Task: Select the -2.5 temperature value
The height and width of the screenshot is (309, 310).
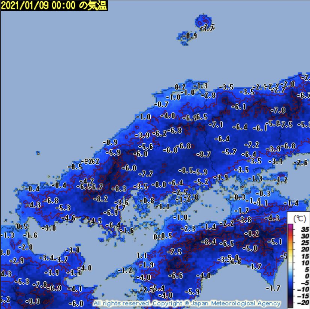Action: 181,192
